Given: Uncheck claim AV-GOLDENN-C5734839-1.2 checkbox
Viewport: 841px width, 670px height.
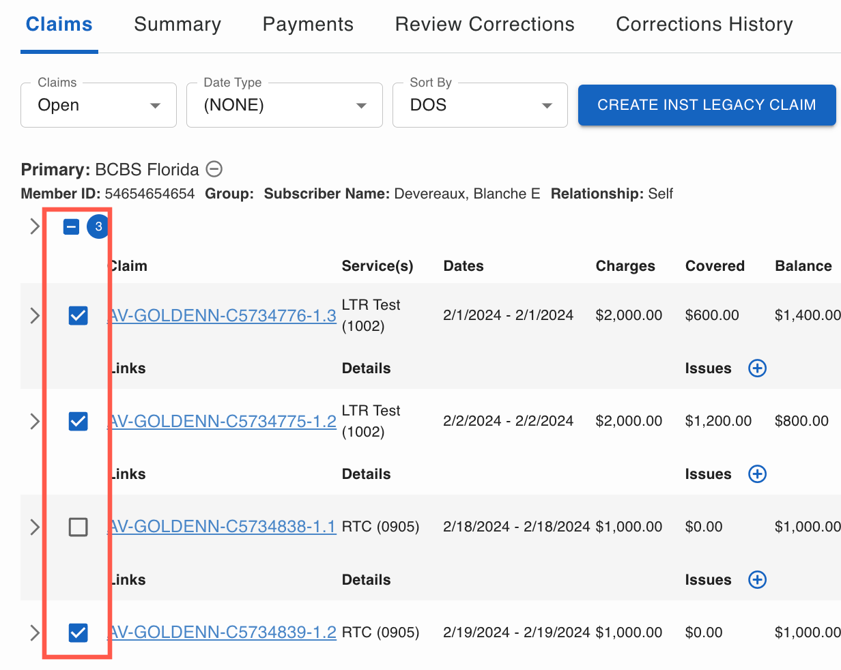Looking at the screenshot, I should 79,632.
